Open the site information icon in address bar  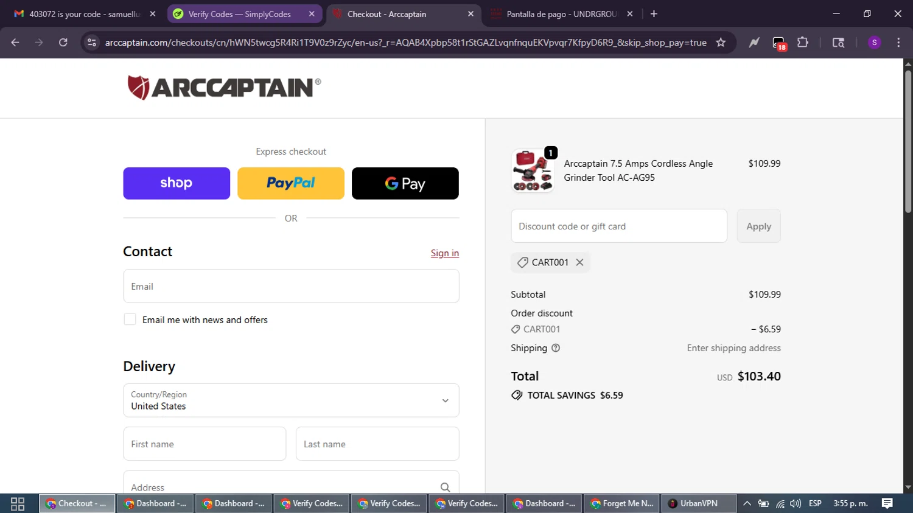[x=92, y=43]
